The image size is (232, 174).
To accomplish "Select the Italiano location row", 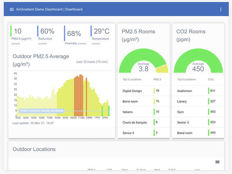I will pos(144,112).
